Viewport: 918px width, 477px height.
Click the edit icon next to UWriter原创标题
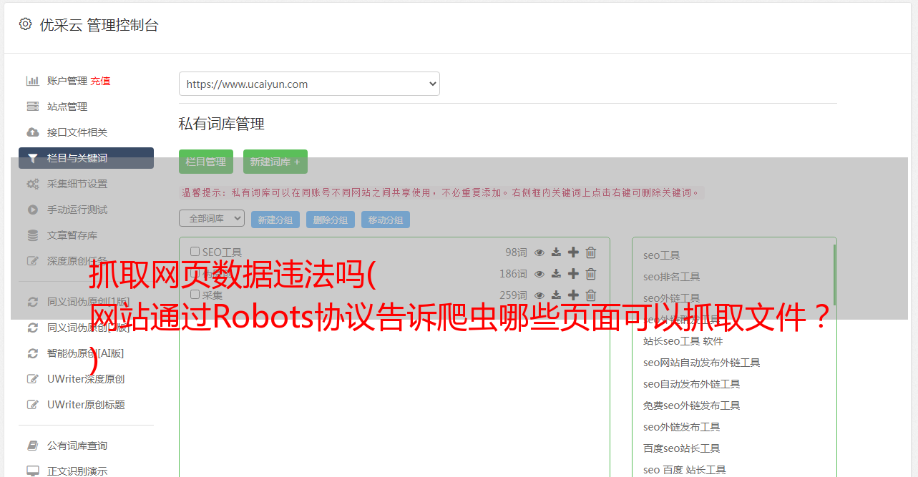click(32, 405)
